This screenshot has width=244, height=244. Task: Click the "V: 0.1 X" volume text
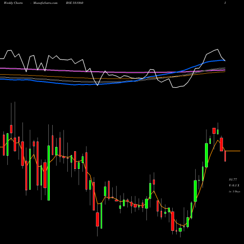[x=234, y=185]
